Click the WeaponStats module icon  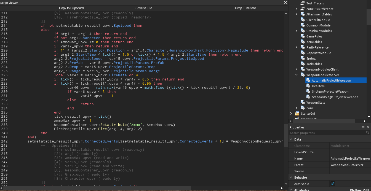click(x=302, y=103)
